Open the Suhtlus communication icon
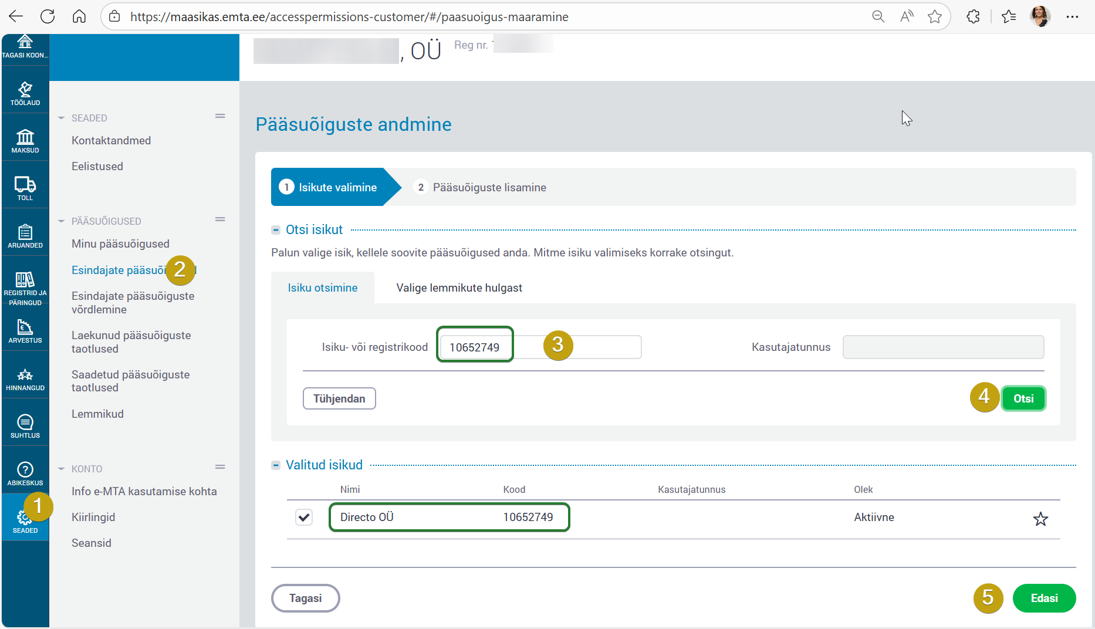This screenshot has width=1095, height=629. click(25, 426)
